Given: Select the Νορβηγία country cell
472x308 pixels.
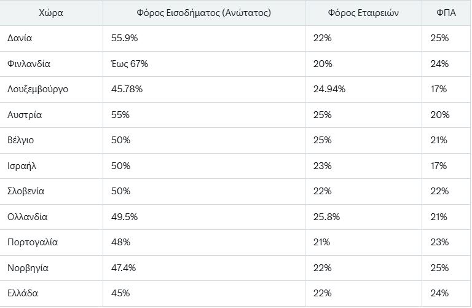Looking at the screenshot, I should pos(28,268).
